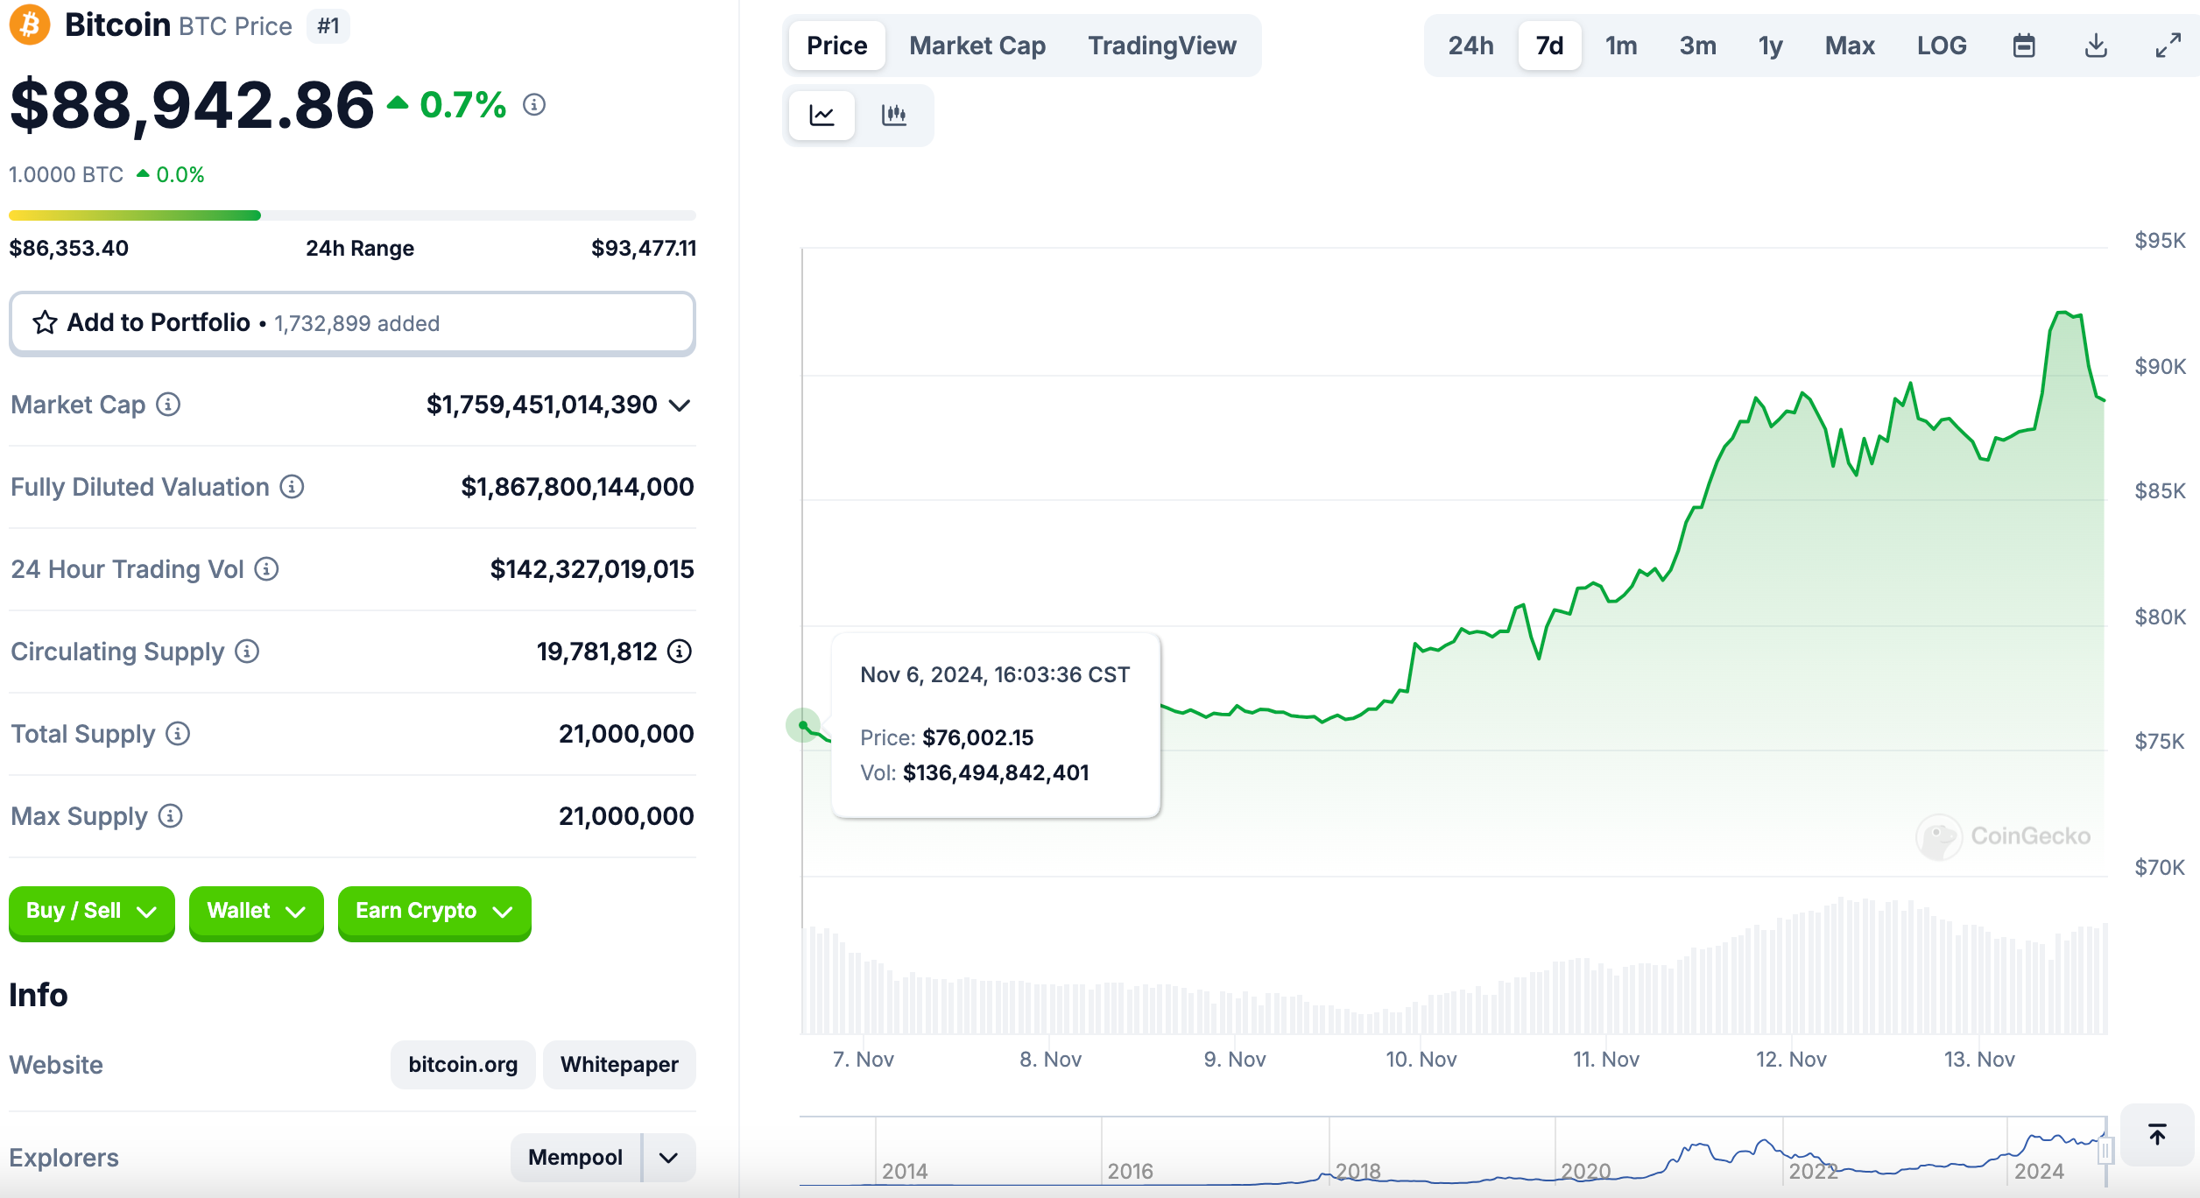Open the Whitepaper link

pyautogui.click(x=619, y=1065)
